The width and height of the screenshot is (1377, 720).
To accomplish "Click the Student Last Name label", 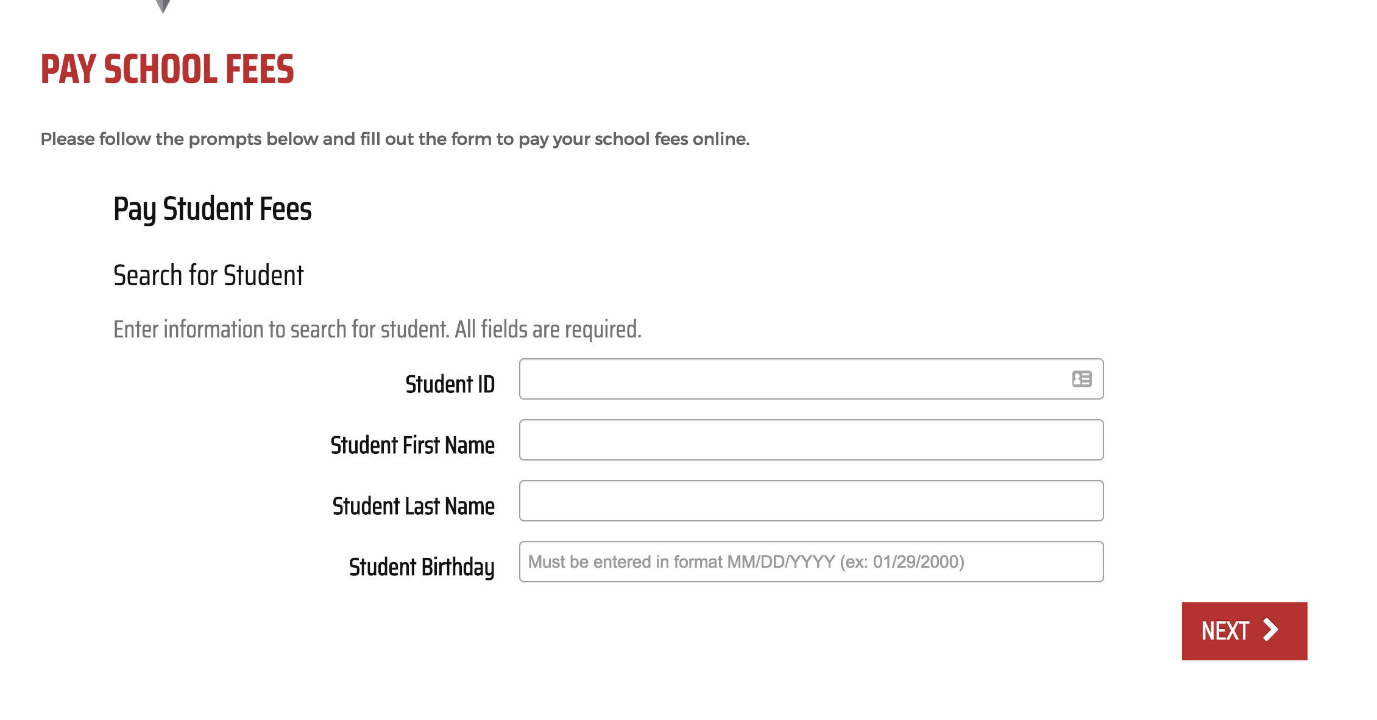I will [413, 506].
